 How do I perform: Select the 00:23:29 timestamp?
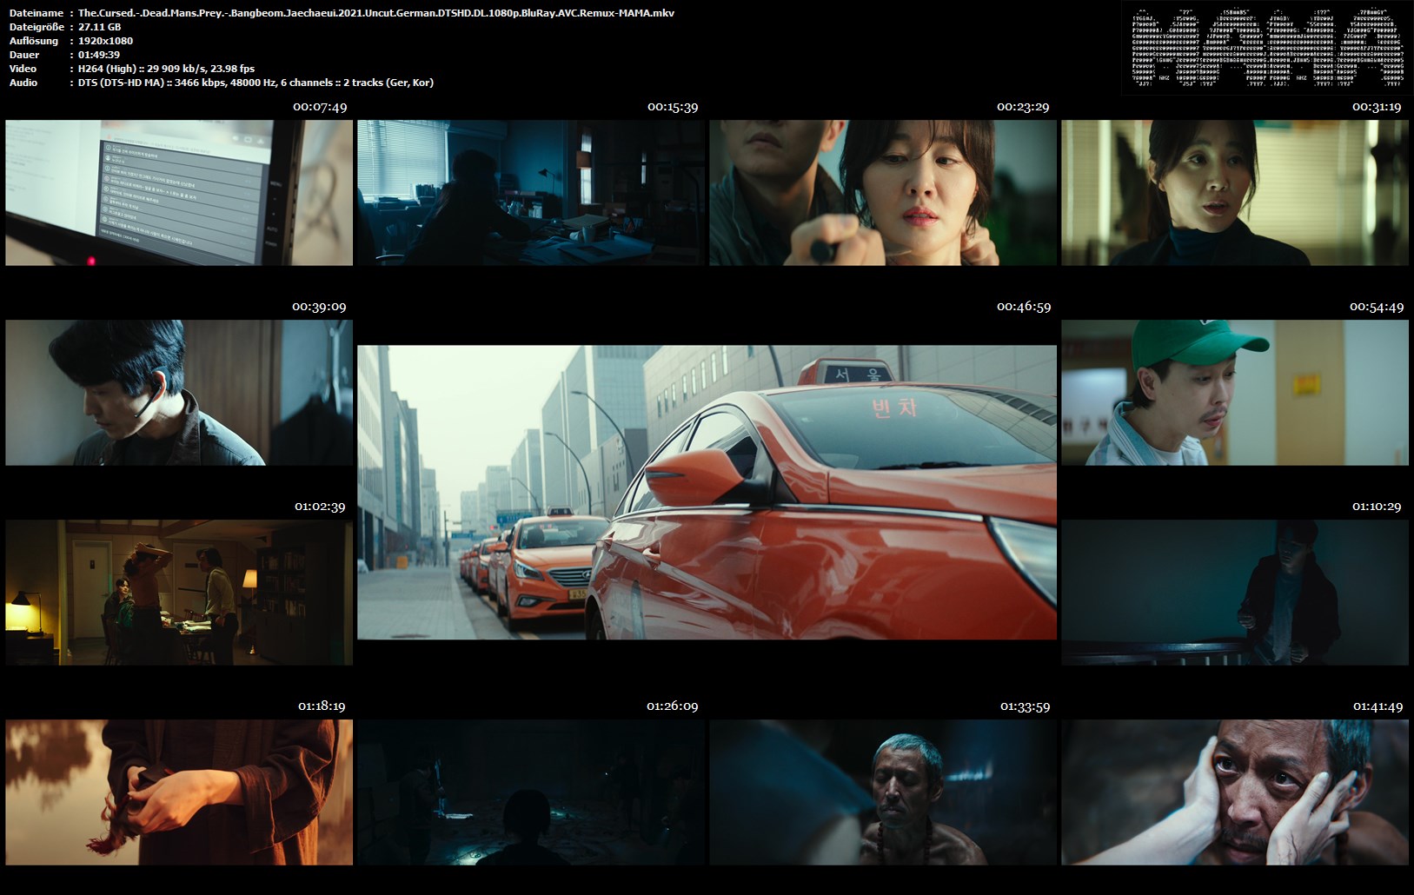(x=1023, y=107)
